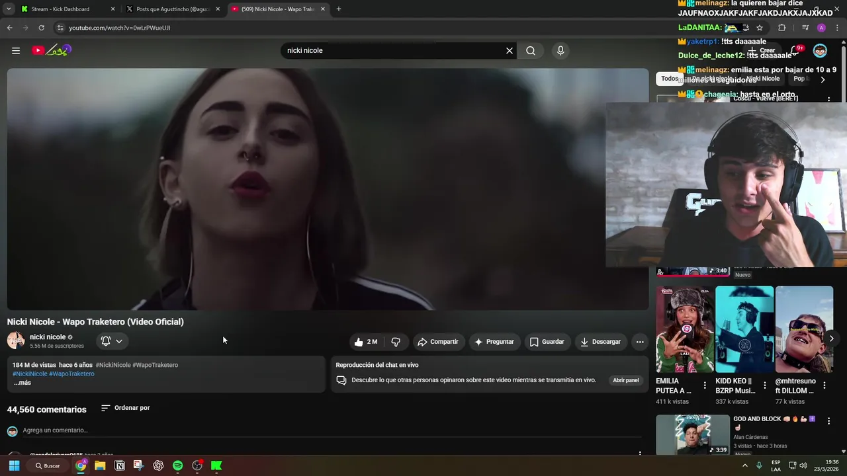
Task: Open File Explorer from taskbar
Action: pyautogui.click(x=100, y=465)
